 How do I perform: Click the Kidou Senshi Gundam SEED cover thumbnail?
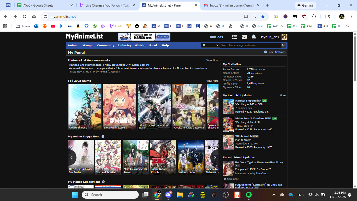pos(228,124)
